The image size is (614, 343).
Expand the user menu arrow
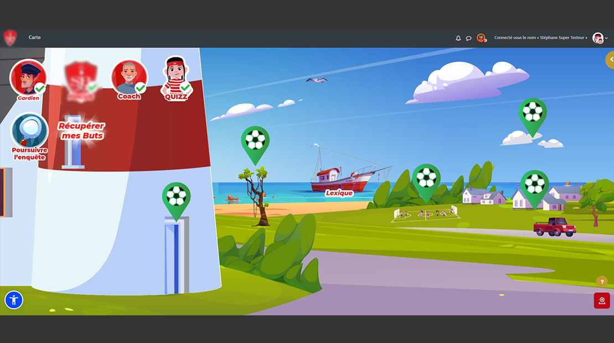607,38
